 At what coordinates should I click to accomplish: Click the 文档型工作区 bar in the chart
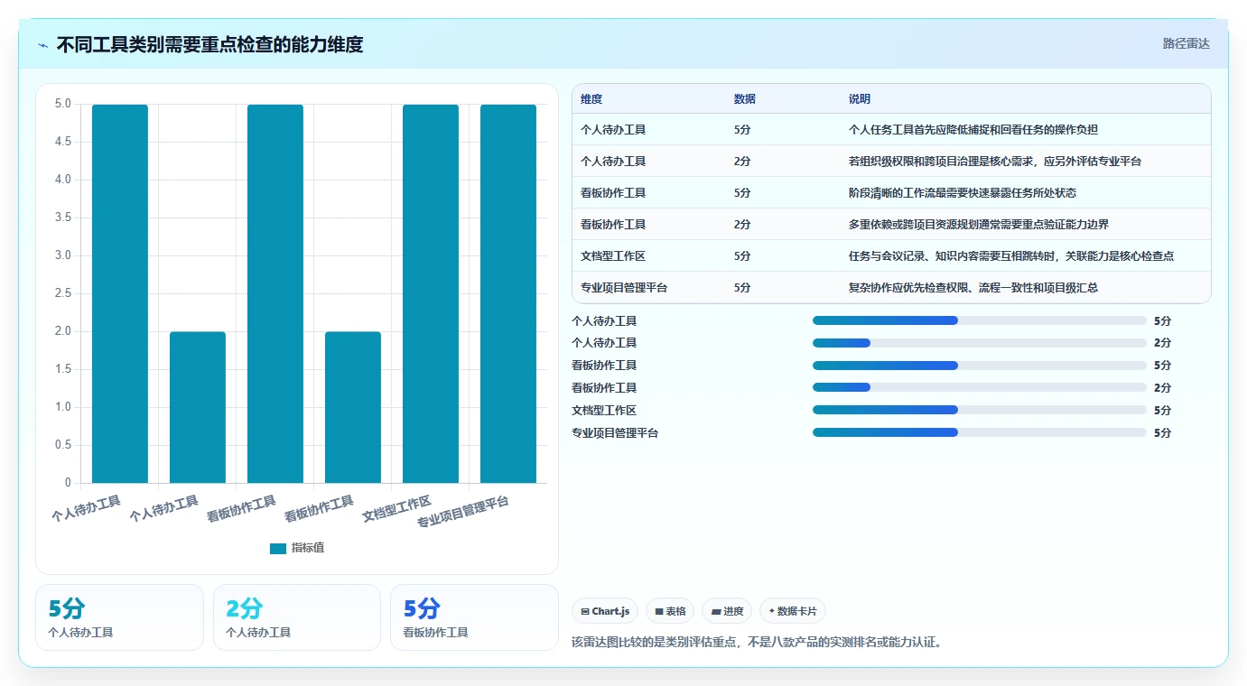point(431,293)
